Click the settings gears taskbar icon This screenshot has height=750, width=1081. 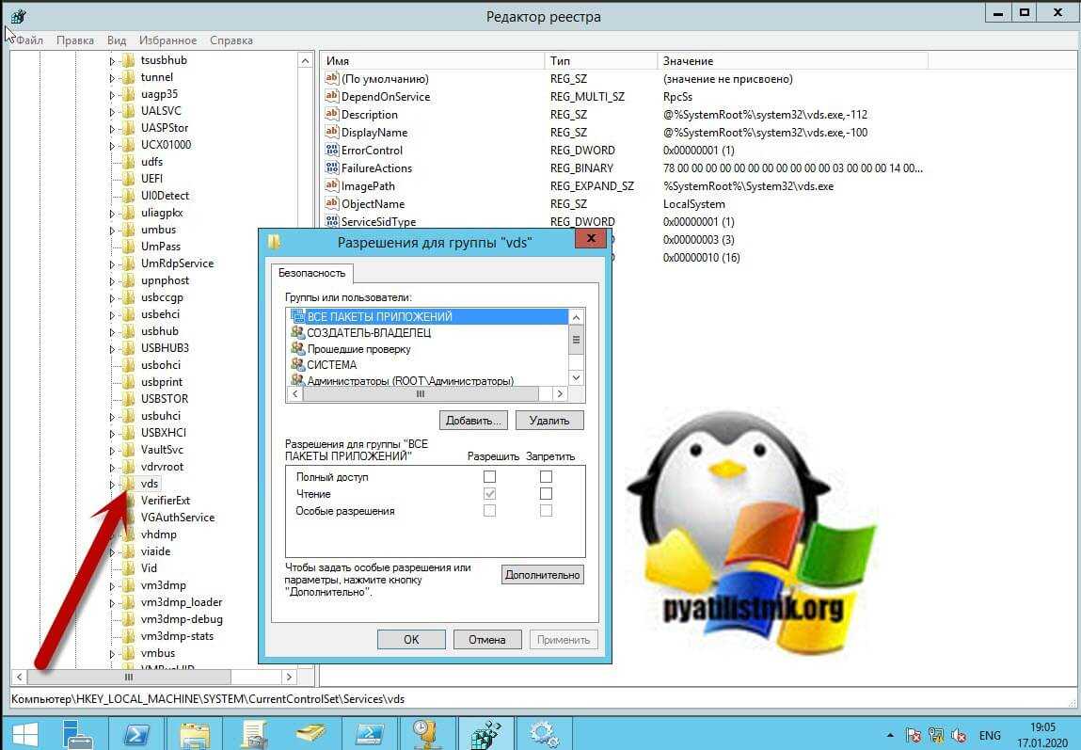point(544,734)
